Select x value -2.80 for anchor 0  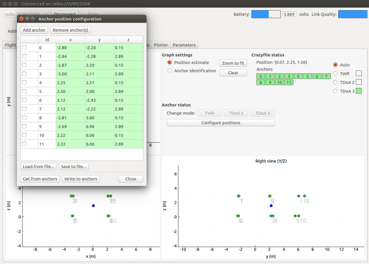pos(70,48)
